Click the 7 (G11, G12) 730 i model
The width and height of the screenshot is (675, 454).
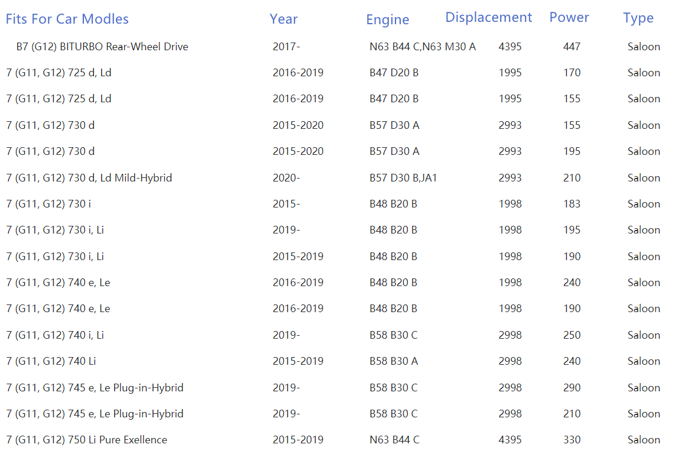coord(48,204)
